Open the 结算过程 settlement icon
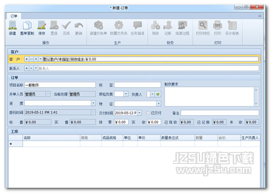This screenshot has width=271, height=193. 183,25
